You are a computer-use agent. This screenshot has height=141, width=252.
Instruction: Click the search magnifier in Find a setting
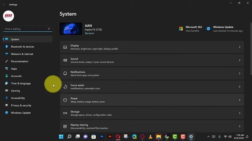tap(49, 29)
